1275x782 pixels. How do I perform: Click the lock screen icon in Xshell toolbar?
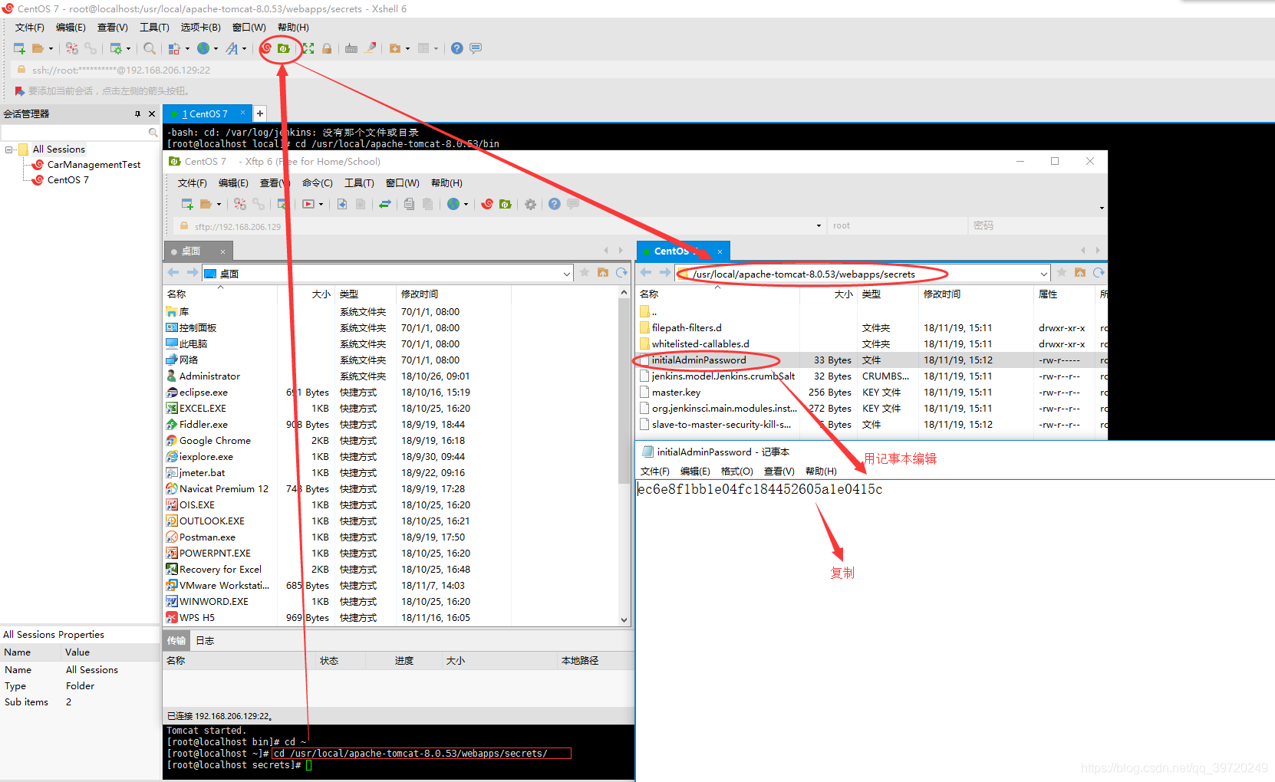[327, 48]
